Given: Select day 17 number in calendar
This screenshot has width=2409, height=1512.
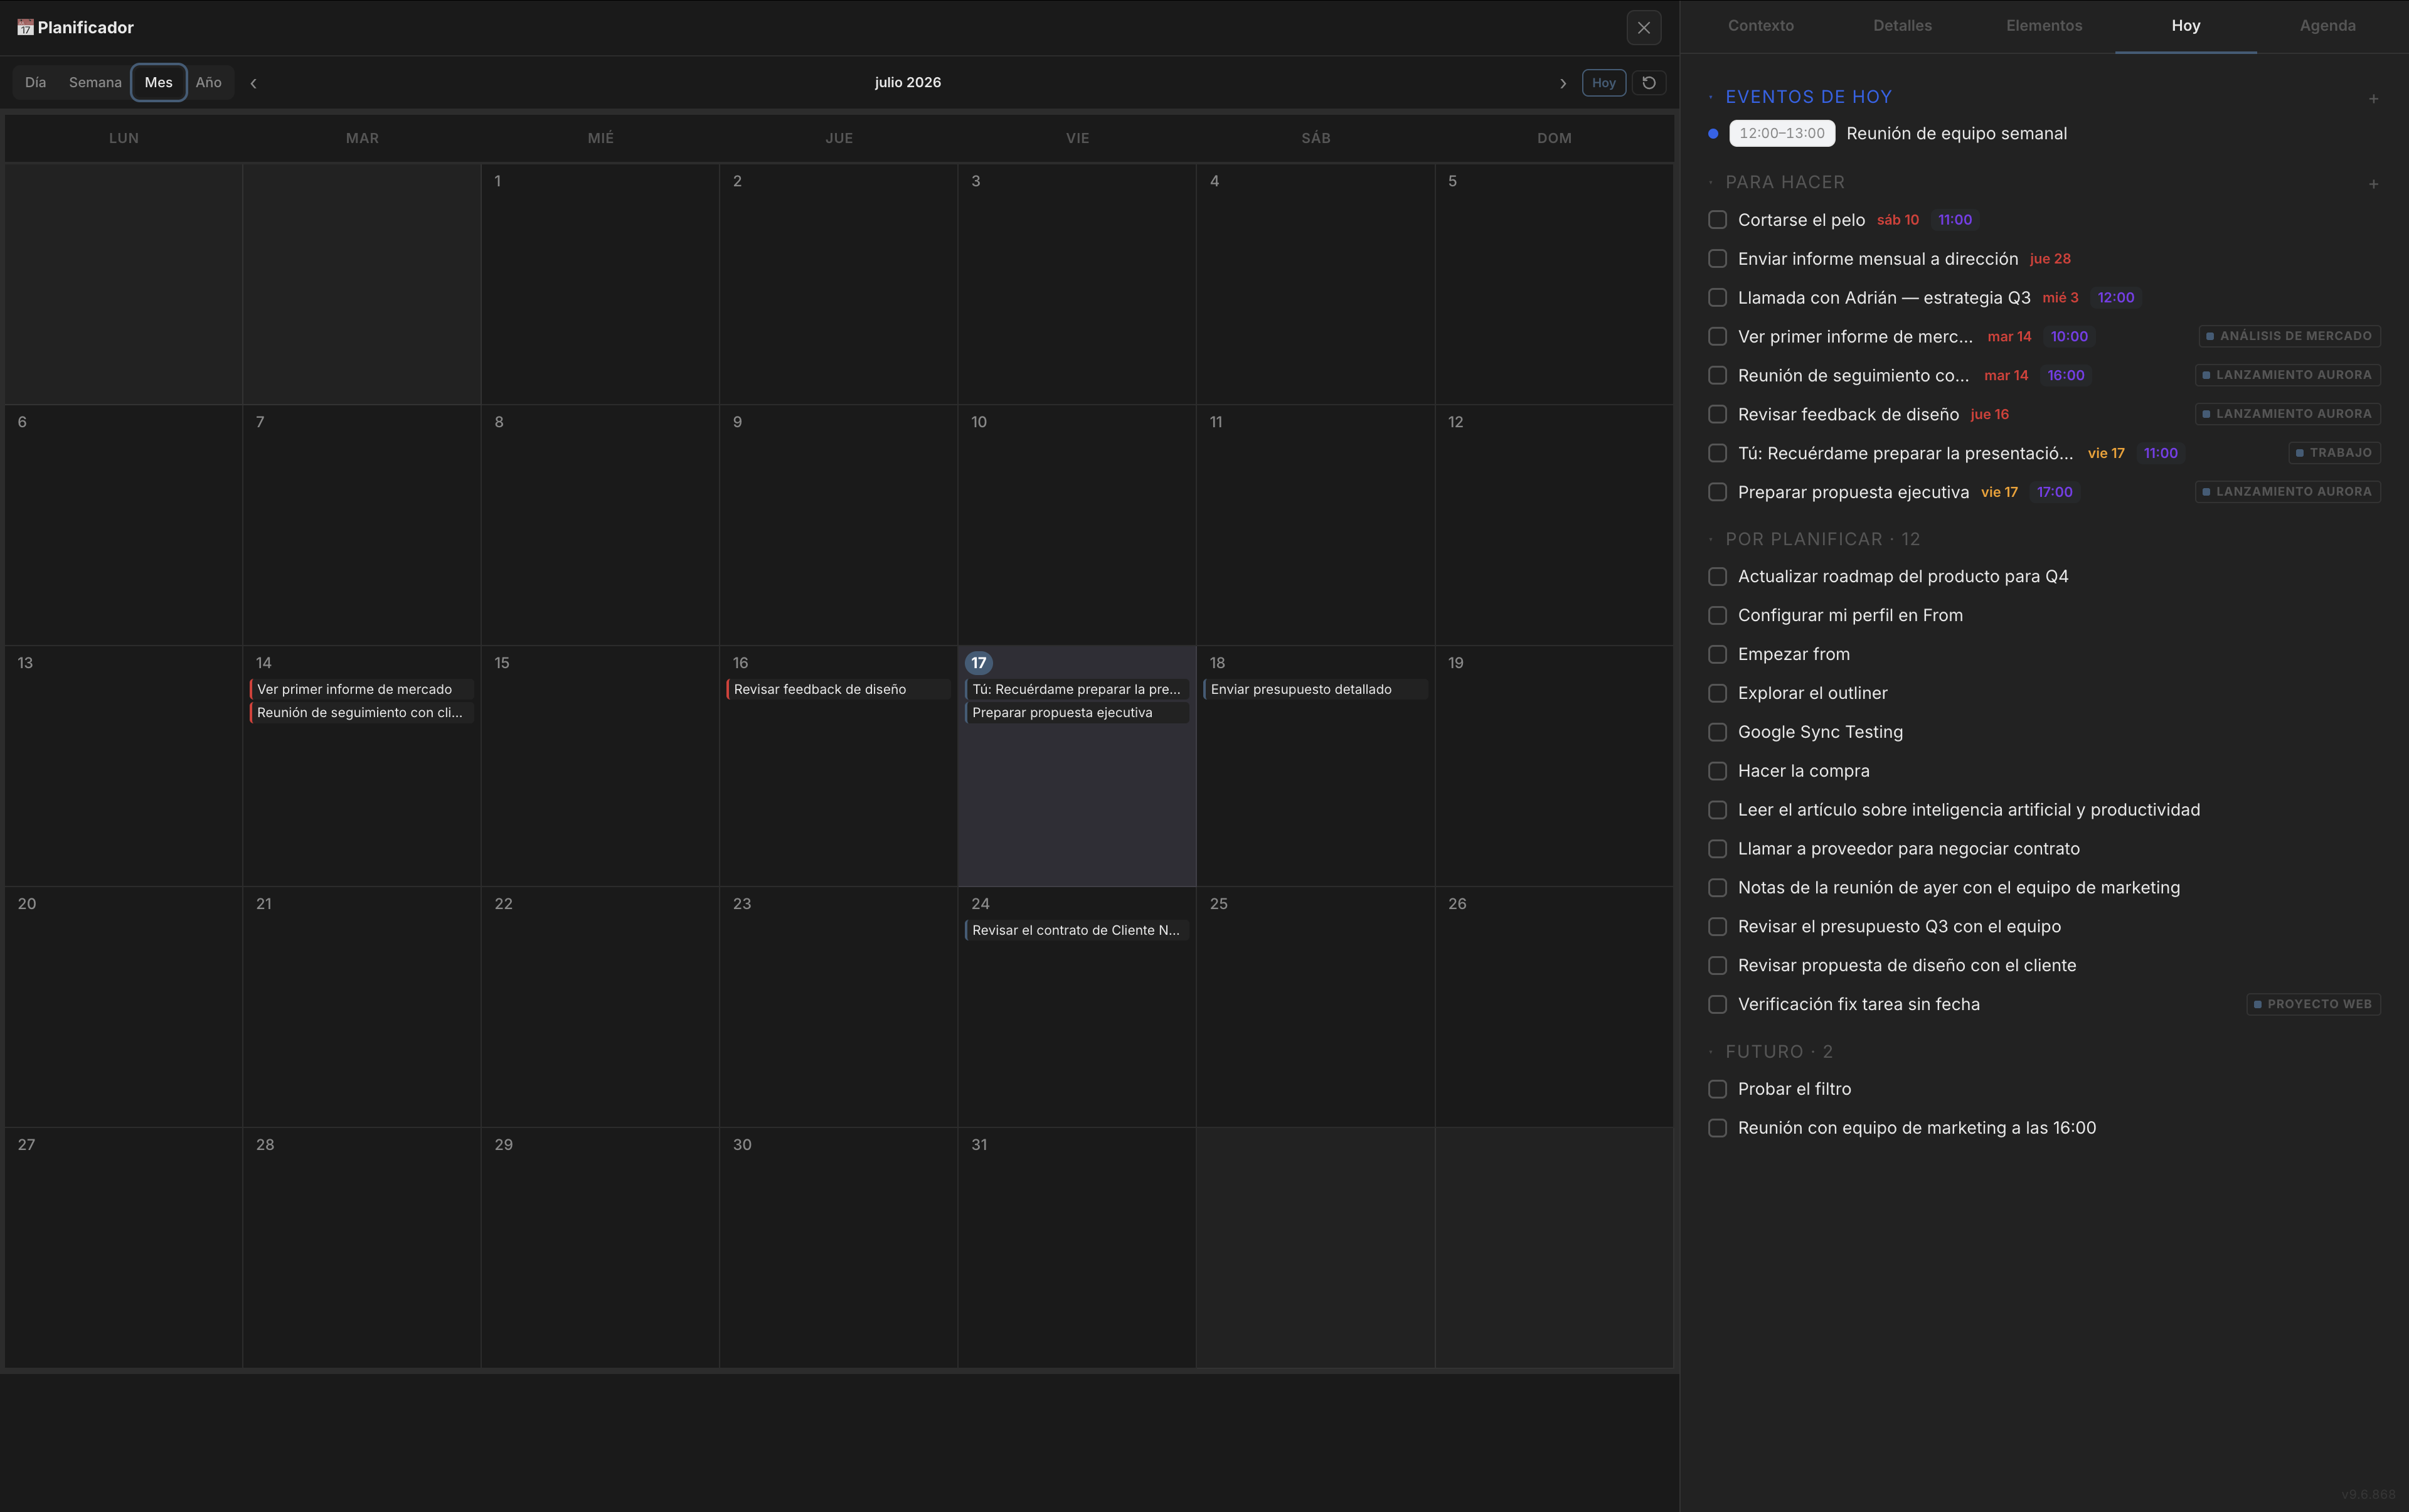Looking at the screenshot, I should (x=978, y=663).
